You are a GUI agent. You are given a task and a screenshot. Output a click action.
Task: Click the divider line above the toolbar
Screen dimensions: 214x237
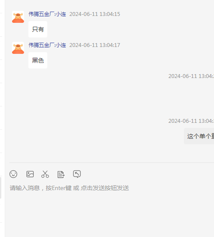pos(112,162)
